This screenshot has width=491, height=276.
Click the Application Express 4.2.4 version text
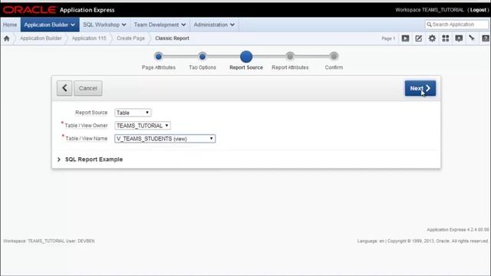(x=457, y=230)
